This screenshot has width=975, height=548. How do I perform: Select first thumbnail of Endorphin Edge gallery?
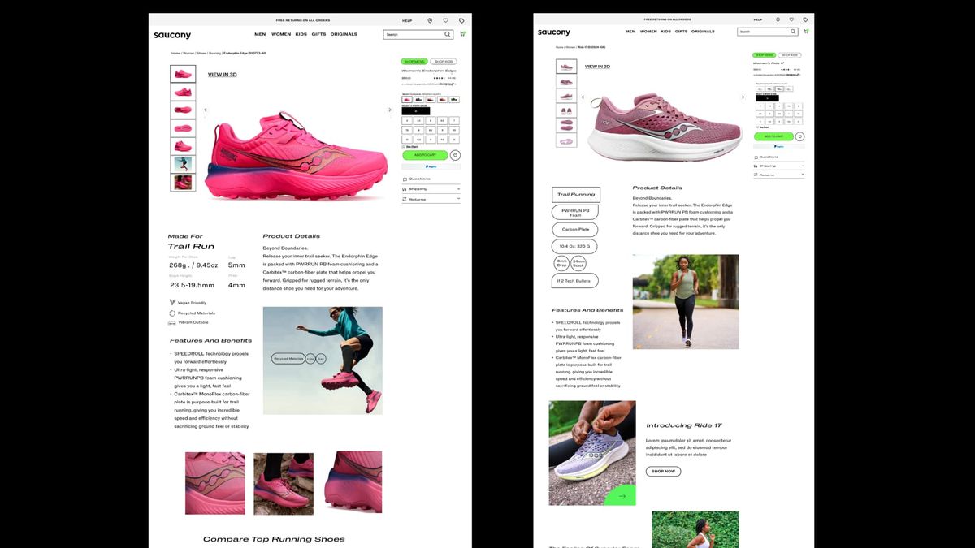(183, 74)
